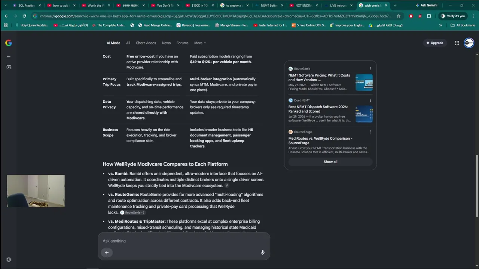Click the 'Data Privacy' row label

click(x=109, y=104)
